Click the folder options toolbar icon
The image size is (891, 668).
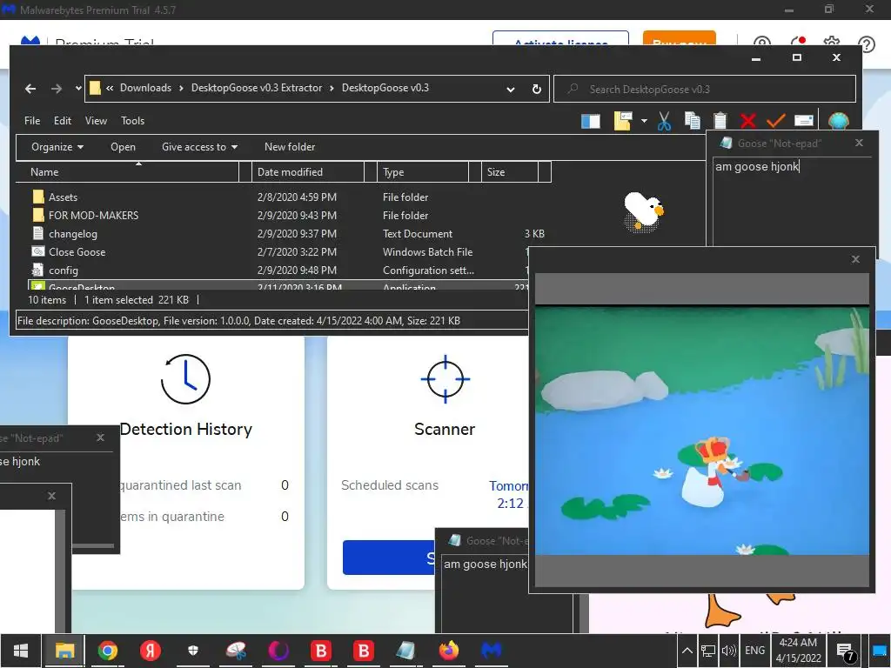coord(623,120)
